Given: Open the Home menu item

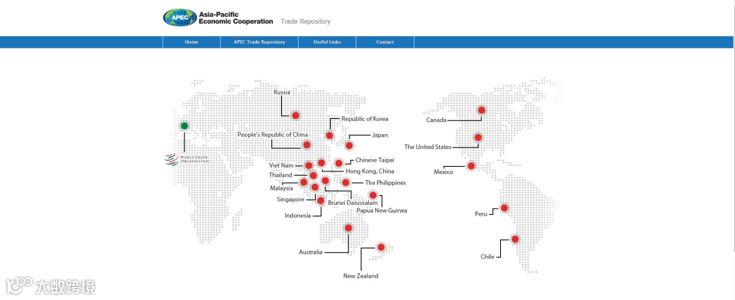Looking at the screenshot, I should (x=191, y=42).
